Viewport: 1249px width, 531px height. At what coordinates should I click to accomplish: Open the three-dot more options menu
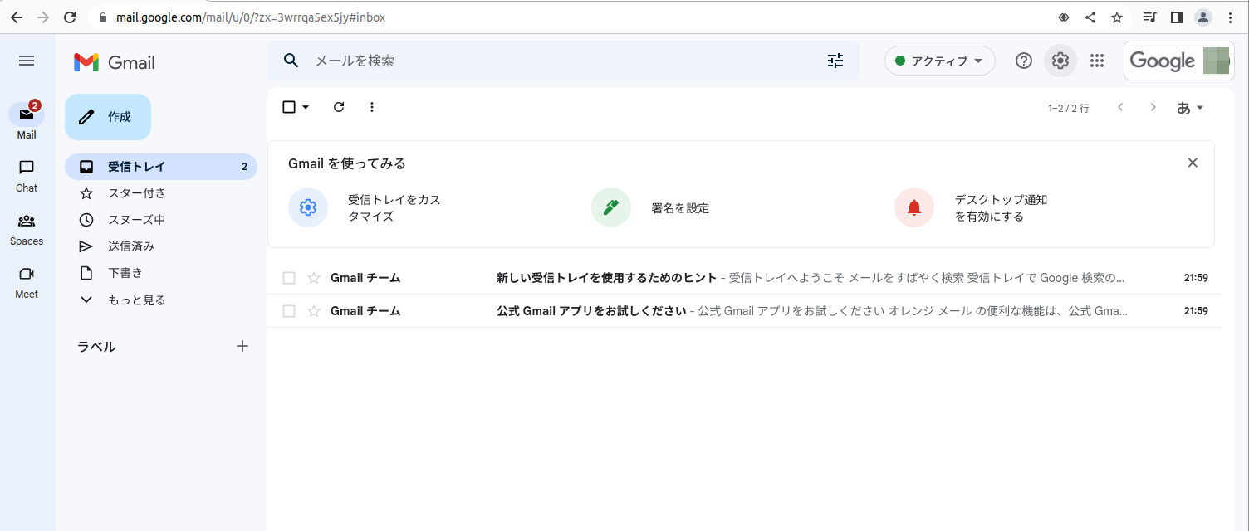371,107
